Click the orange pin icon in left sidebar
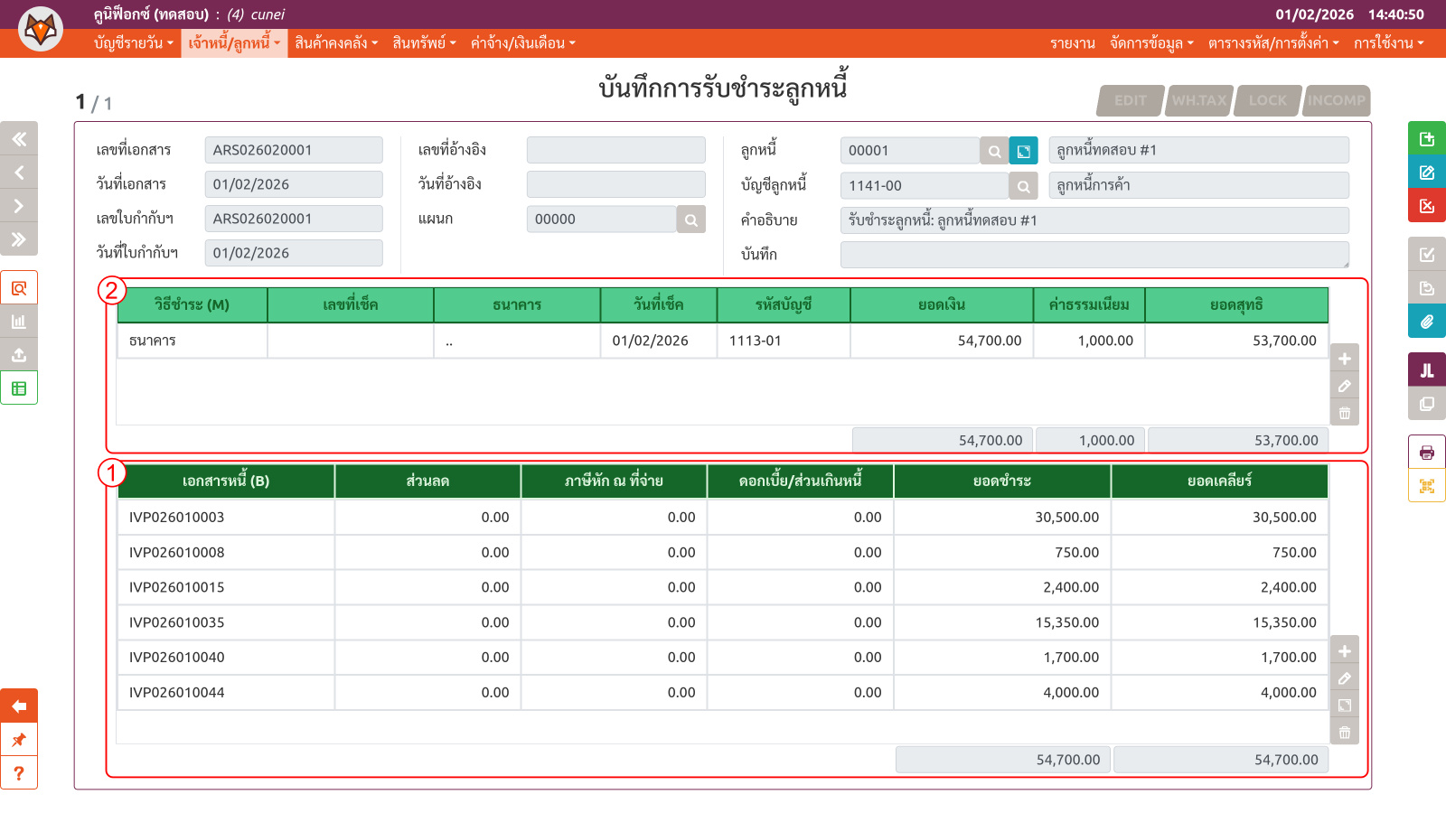This screenshot has width=1446, height=813. 19,740
